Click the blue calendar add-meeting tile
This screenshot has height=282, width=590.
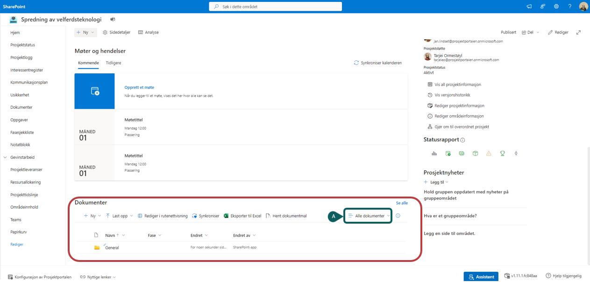[94, 91]
